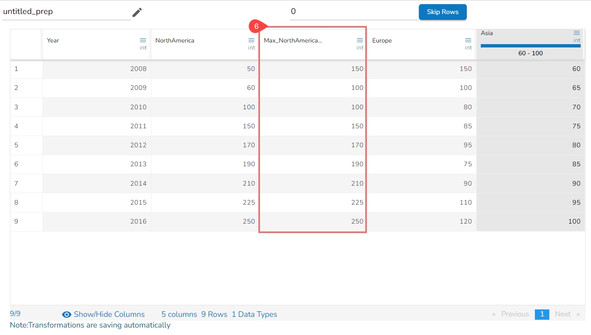Click the Next page link
The image size is (591, 335).
click(567, 314)
